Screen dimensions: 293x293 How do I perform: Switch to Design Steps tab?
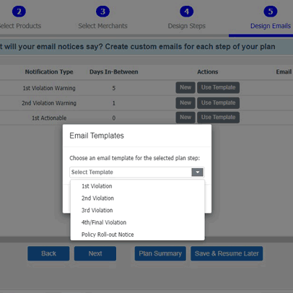(x=187, y=26)
